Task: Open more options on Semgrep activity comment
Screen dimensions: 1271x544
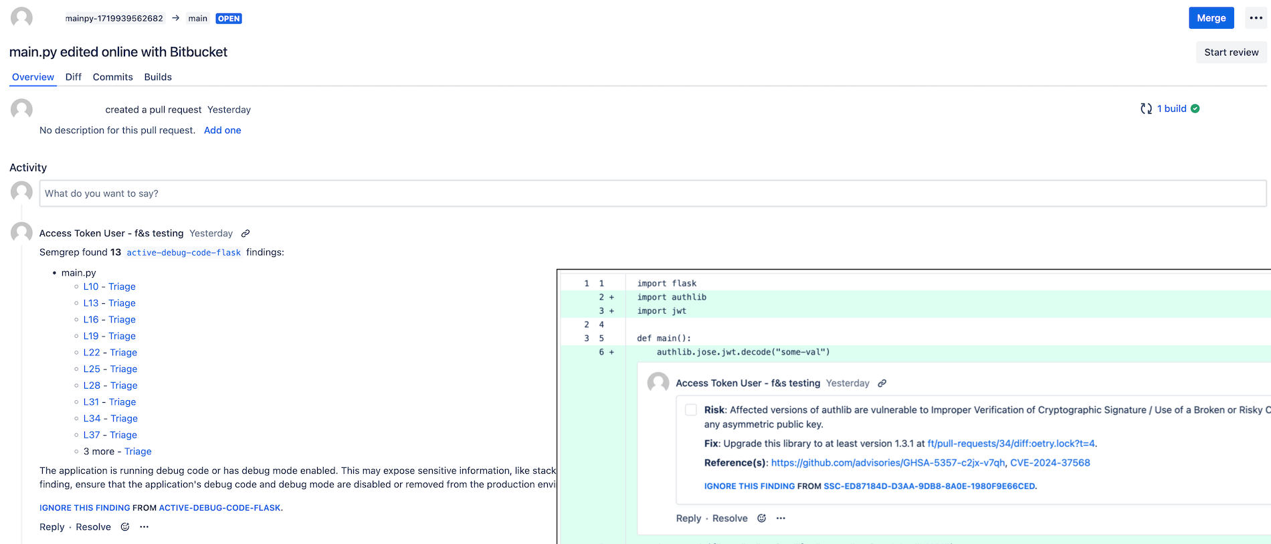Action: click(144, 527)
